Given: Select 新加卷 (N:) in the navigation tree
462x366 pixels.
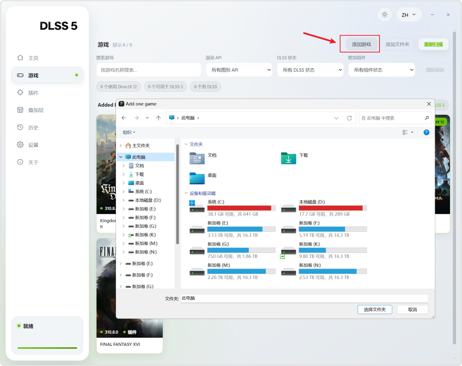Looking at the screenshot, I should pos(146,252).
